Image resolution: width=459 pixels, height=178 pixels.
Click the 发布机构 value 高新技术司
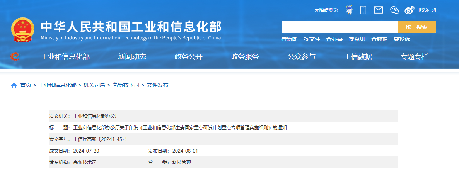(x=85, y=163)
